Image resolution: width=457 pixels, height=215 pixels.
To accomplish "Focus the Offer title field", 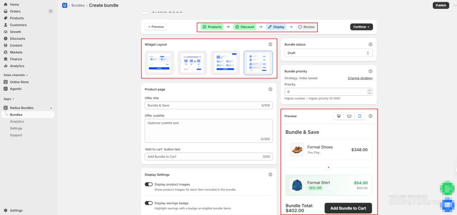I will point(209,105).
